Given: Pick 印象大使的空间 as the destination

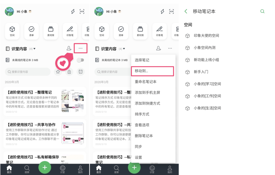Looking at the screenshot, I should click(x=206, y=36).
